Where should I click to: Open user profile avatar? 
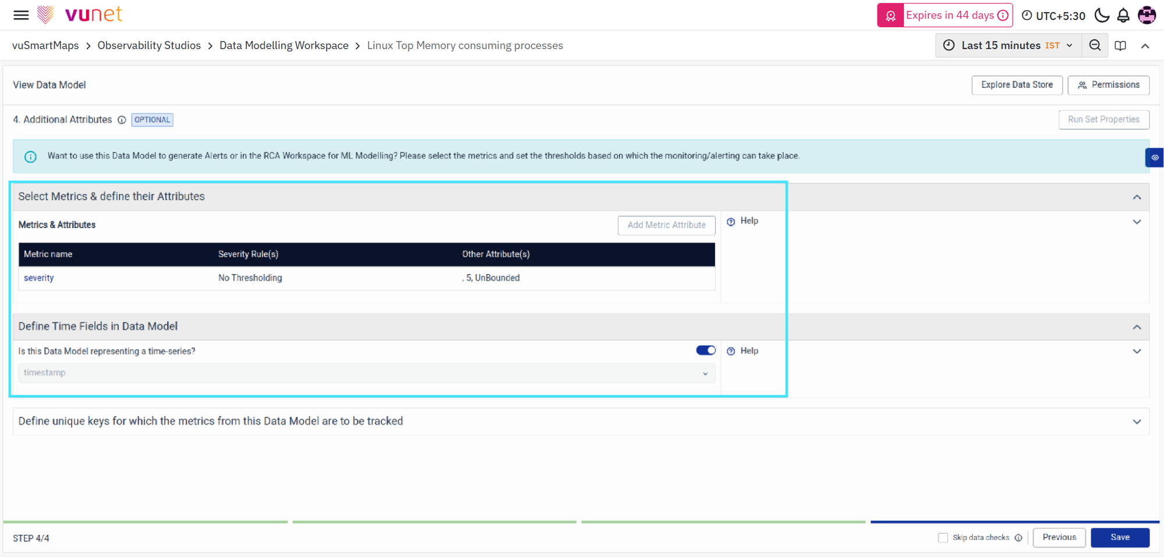[1147, 15]
